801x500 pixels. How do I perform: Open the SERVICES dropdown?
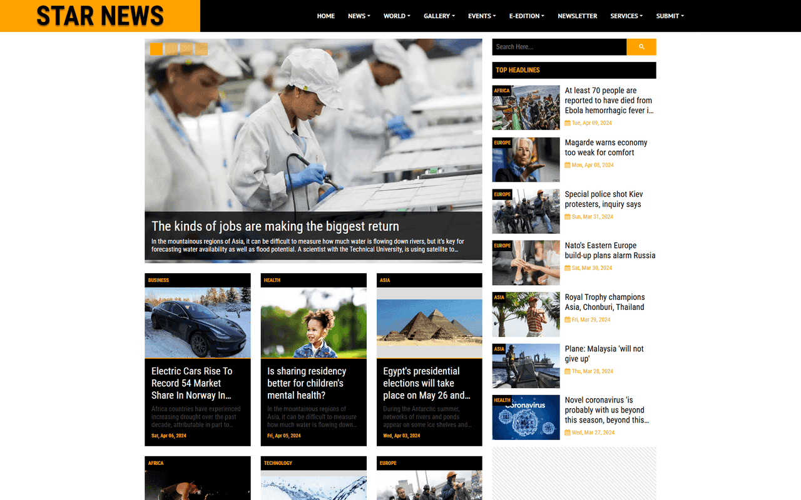(x=626, y=16)
